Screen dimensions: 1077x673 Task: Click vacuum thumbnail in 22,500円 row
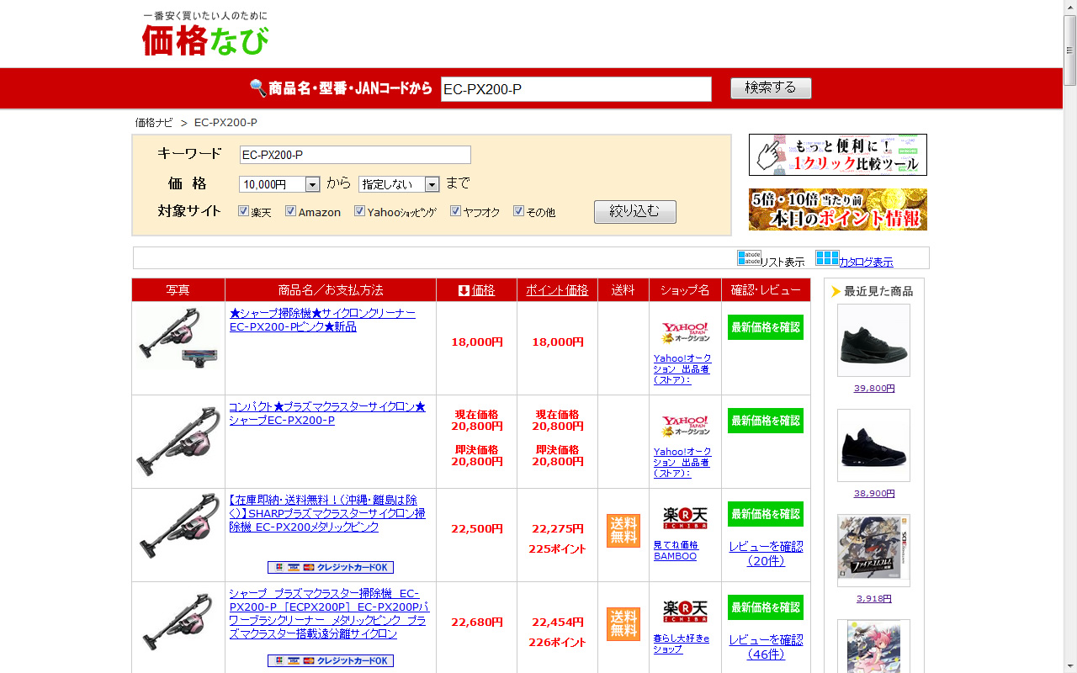click(178, 527)
